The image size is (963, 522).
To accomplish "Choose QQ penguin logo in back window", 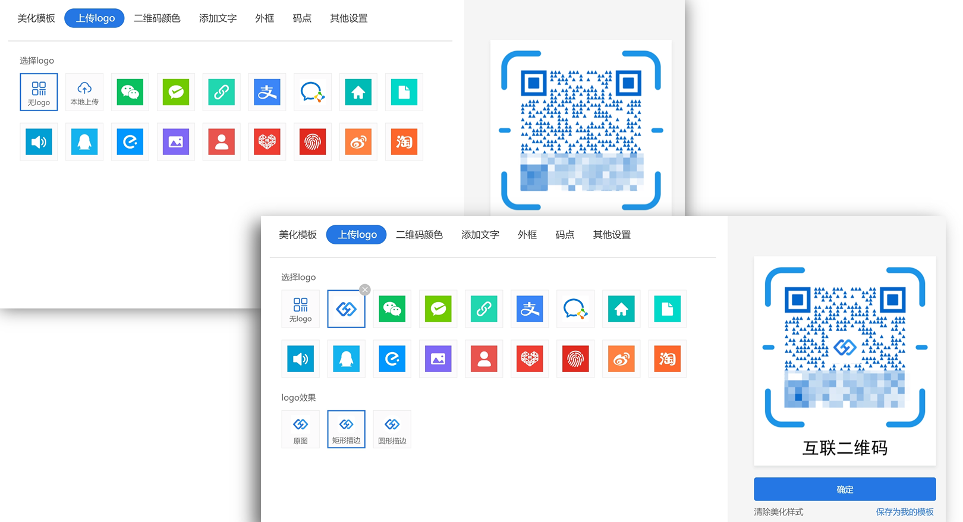I will [84, 142].
